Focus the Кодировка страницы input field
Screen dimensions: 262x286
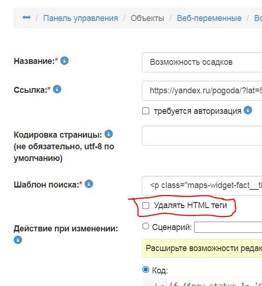(202, 135)
